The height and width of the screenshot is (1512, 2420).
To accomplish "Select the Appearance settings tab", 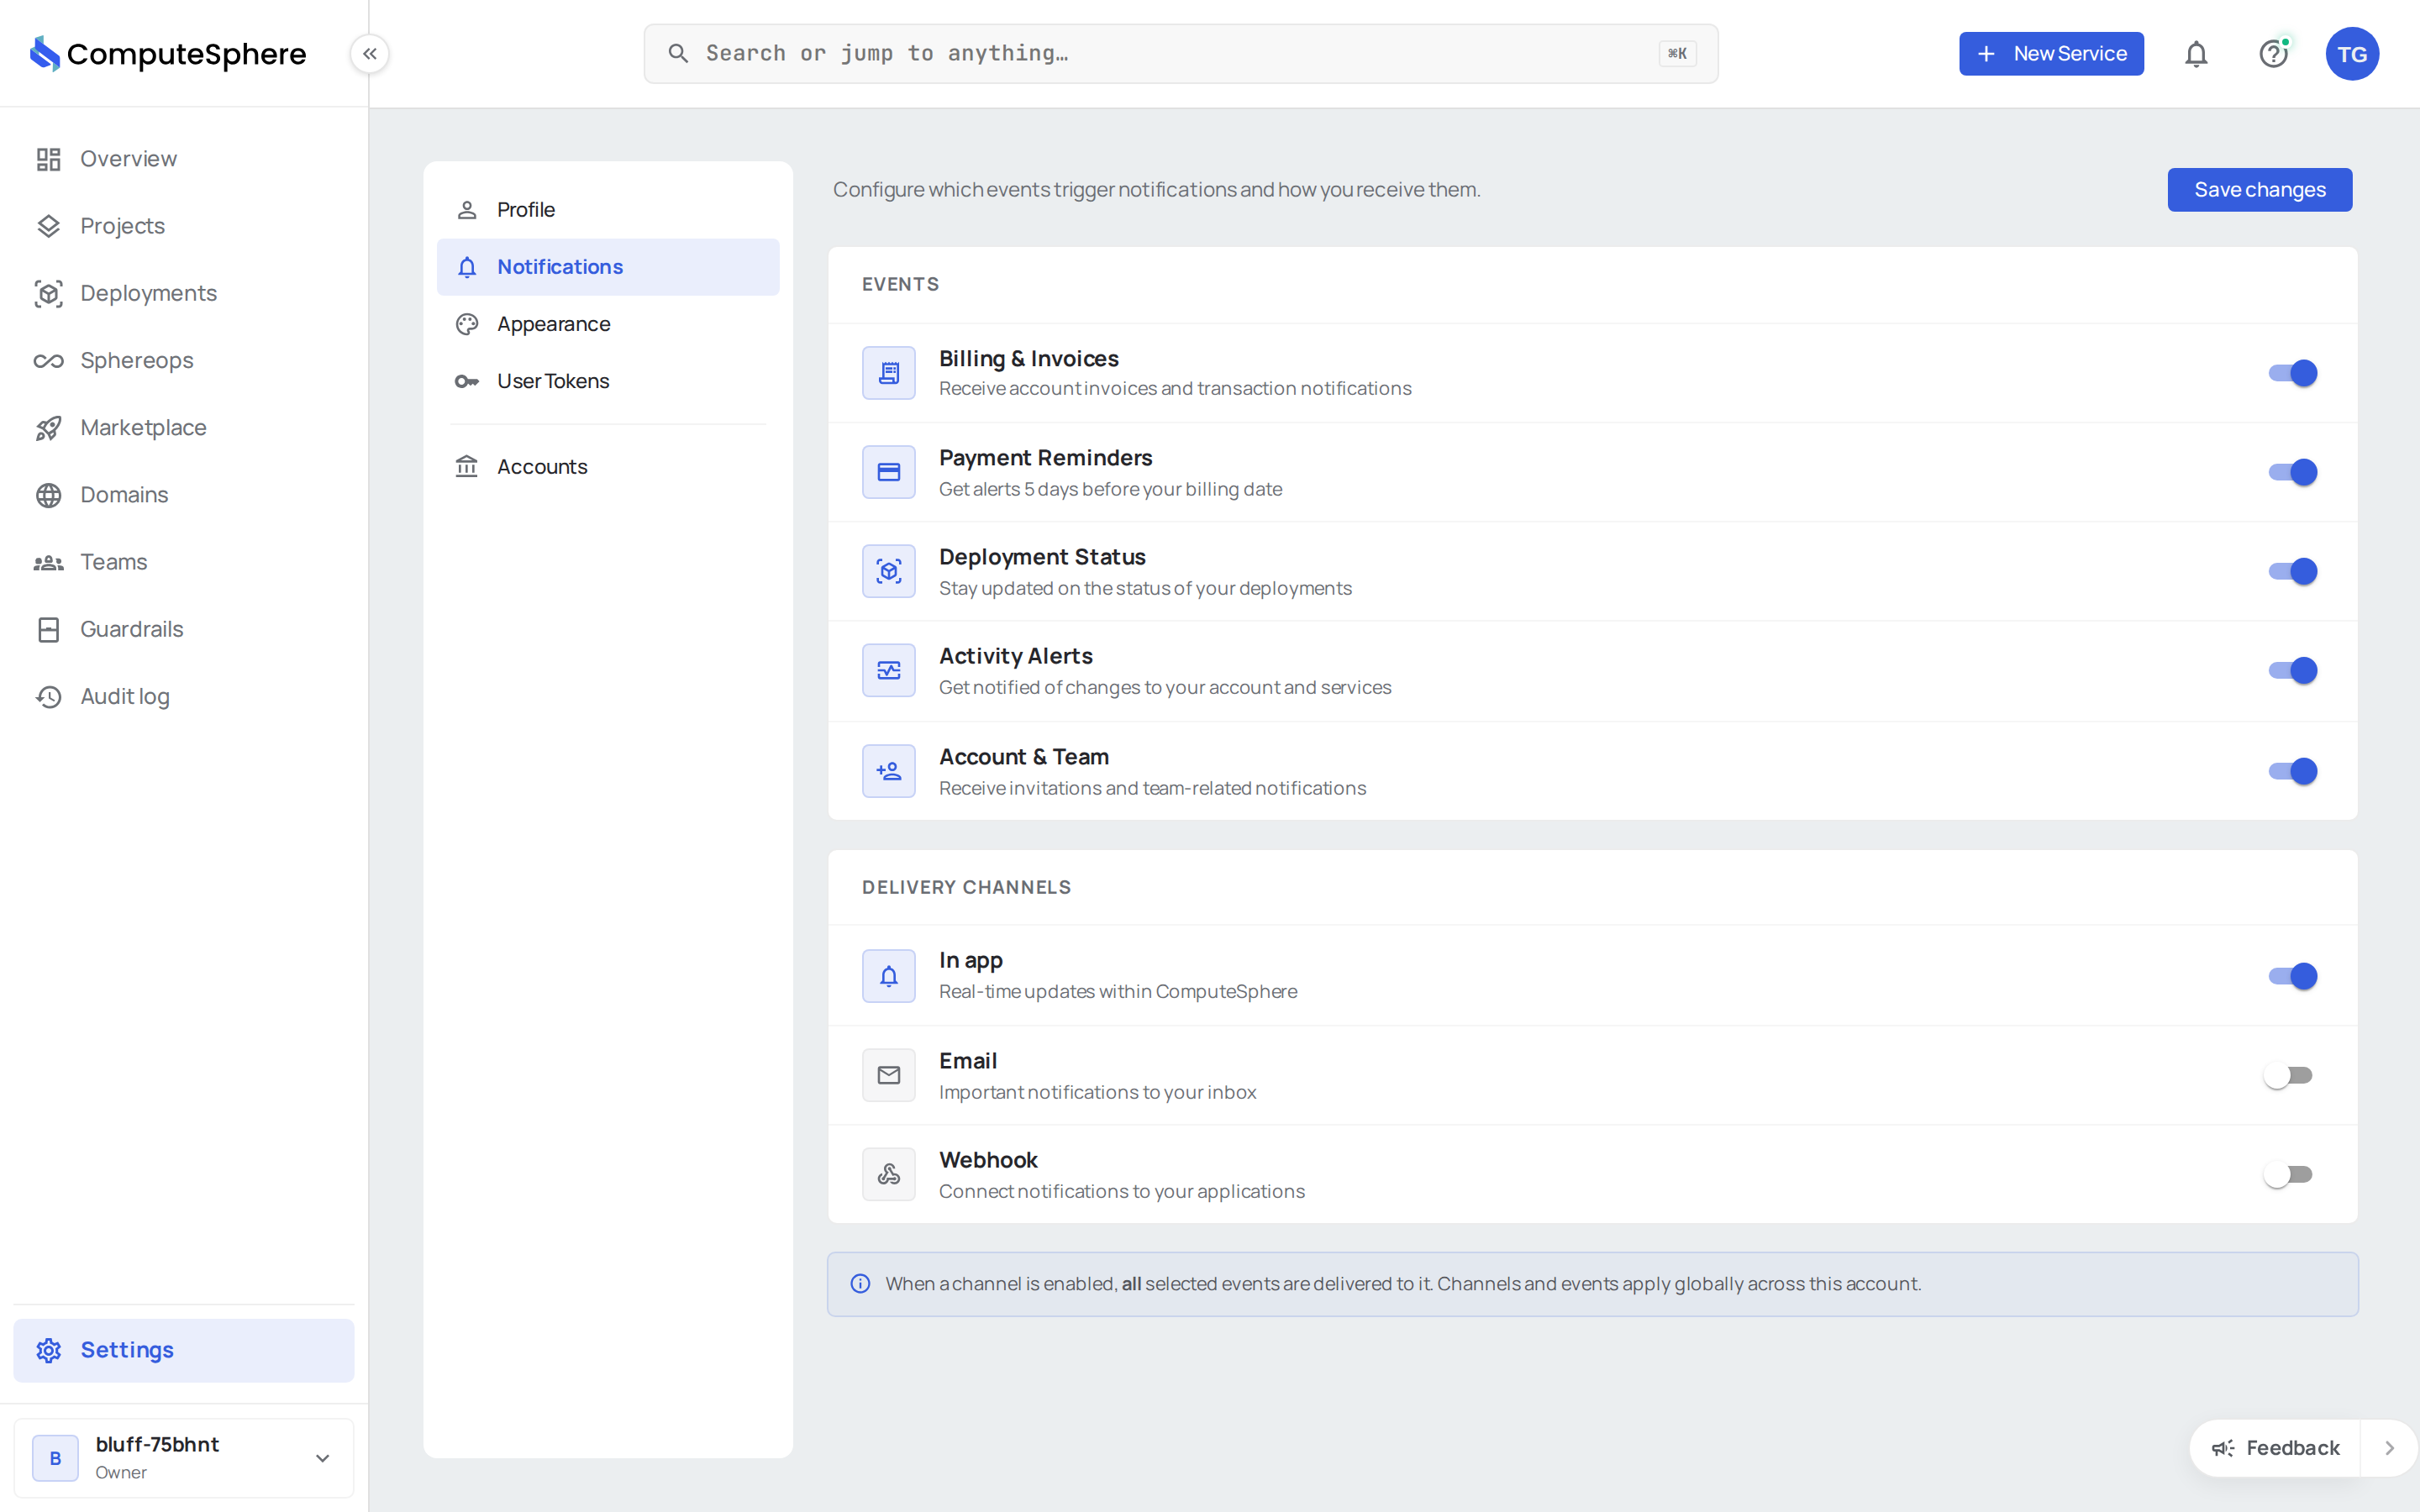I will coord(608,324).
